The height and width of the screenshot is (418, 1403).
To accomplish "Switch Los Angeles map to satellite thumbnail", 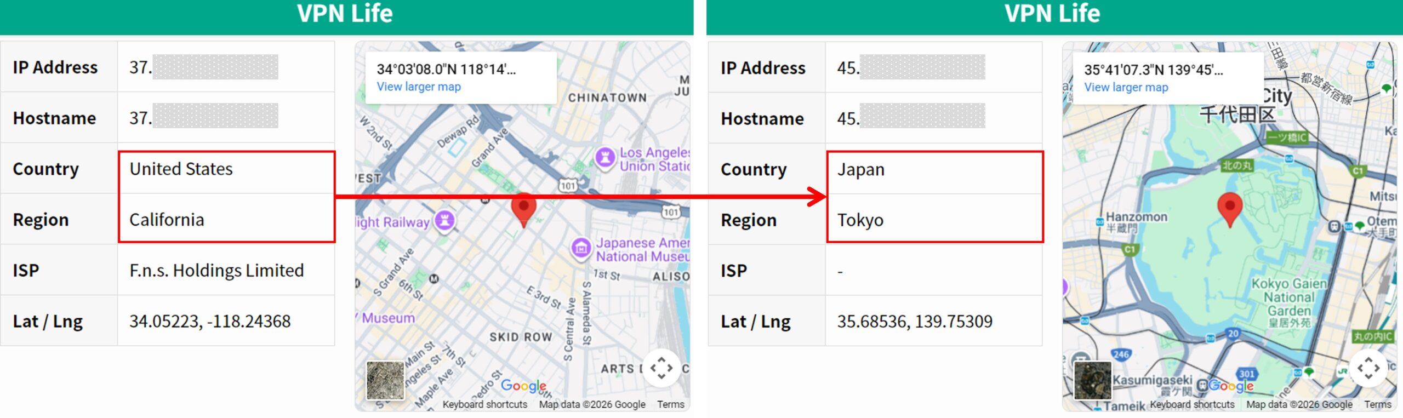I will (385, 380).
